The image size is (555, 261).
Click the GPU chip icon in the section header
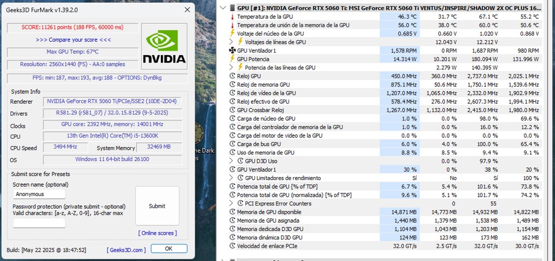coord(232,8)
